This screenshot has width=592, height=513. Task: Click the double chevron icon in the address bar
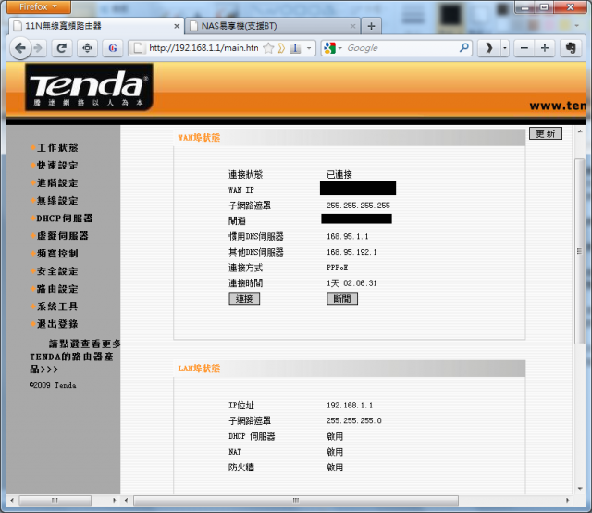point(281,48)
